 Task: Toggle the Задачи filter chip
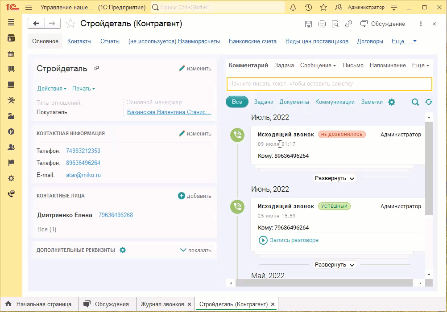coord(263,102)
